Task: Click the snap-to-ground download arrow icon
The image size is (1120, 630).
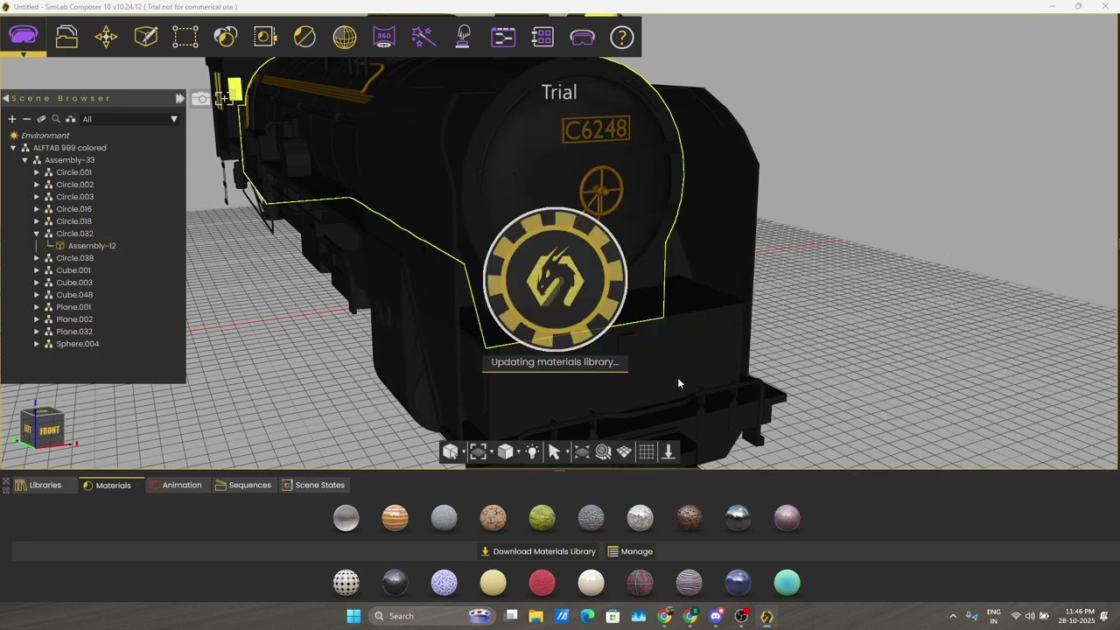Action: coord(668,451)
